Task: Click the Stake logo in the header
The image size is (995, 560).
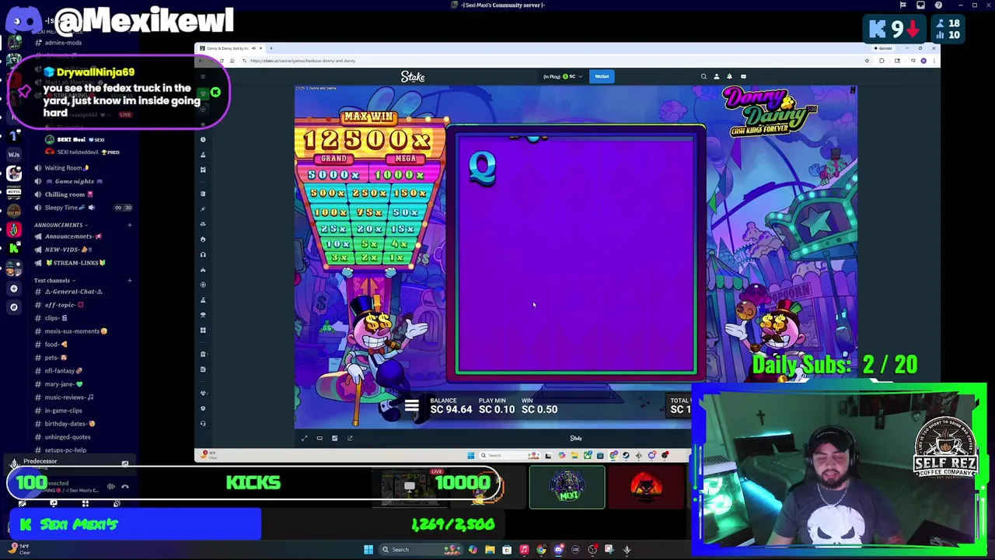Action: click(x=413, y=76)
